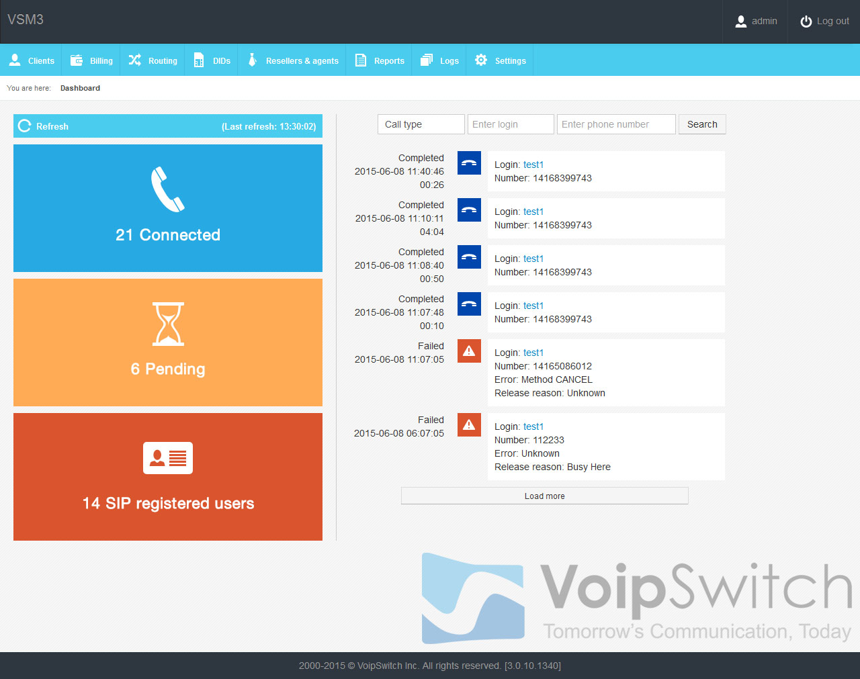This screenshot has height=679, width=860.
Task: Focus the Enter phone number field
Action: click(615, 124)
